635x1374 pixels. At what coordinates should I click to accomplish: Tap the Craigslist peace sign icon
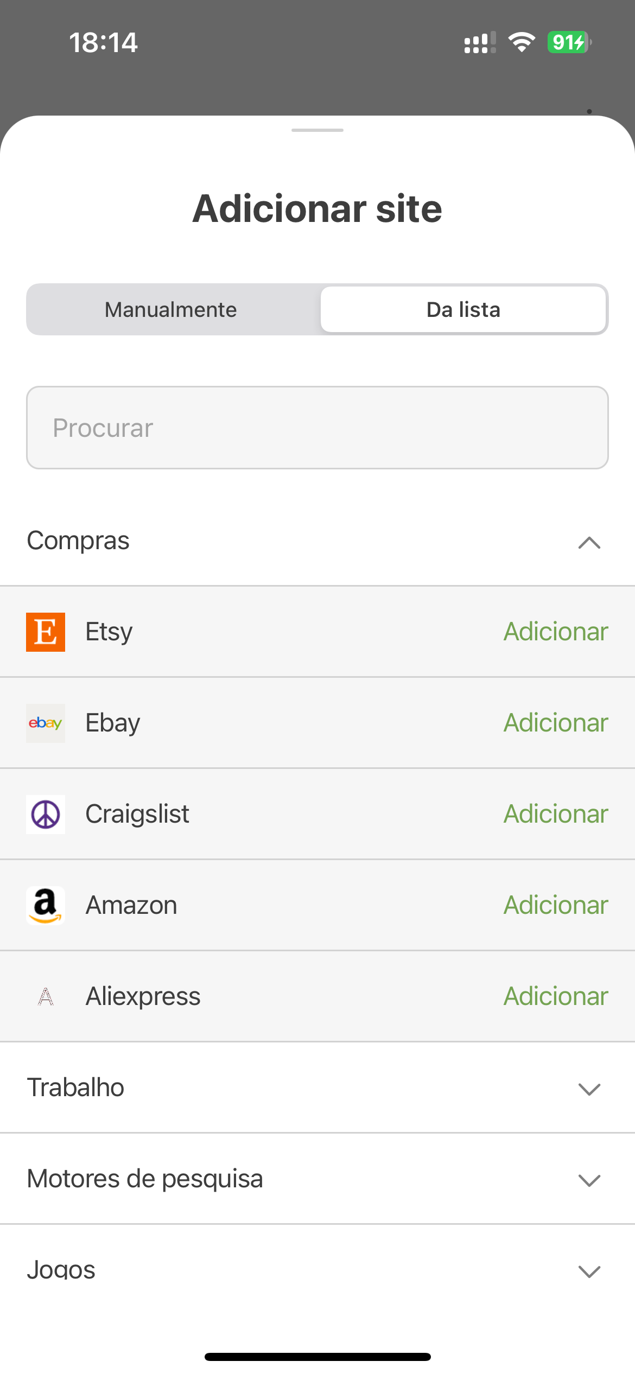pos(46,815)
